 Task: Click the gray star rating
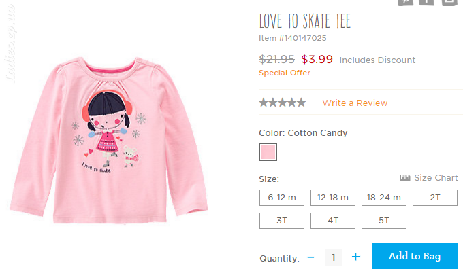click(x=283, y=103)
